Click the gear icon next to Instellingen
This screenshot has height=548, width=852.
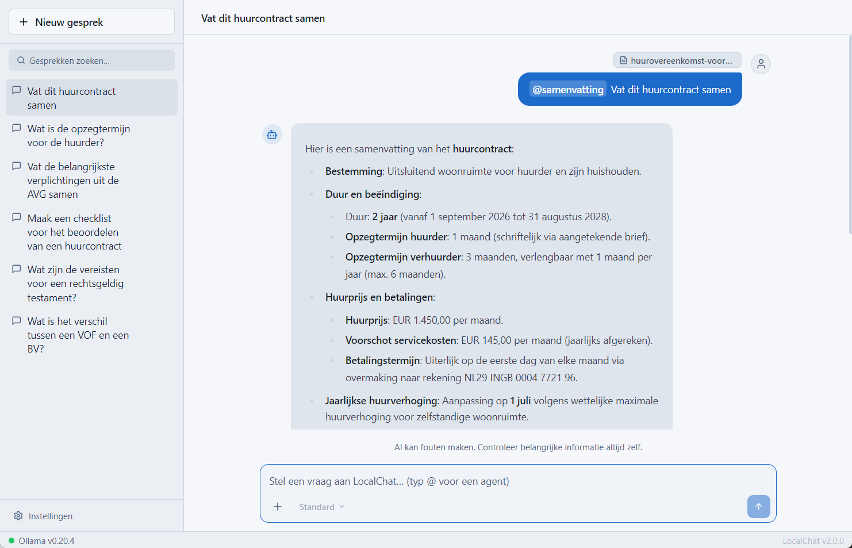18,516
